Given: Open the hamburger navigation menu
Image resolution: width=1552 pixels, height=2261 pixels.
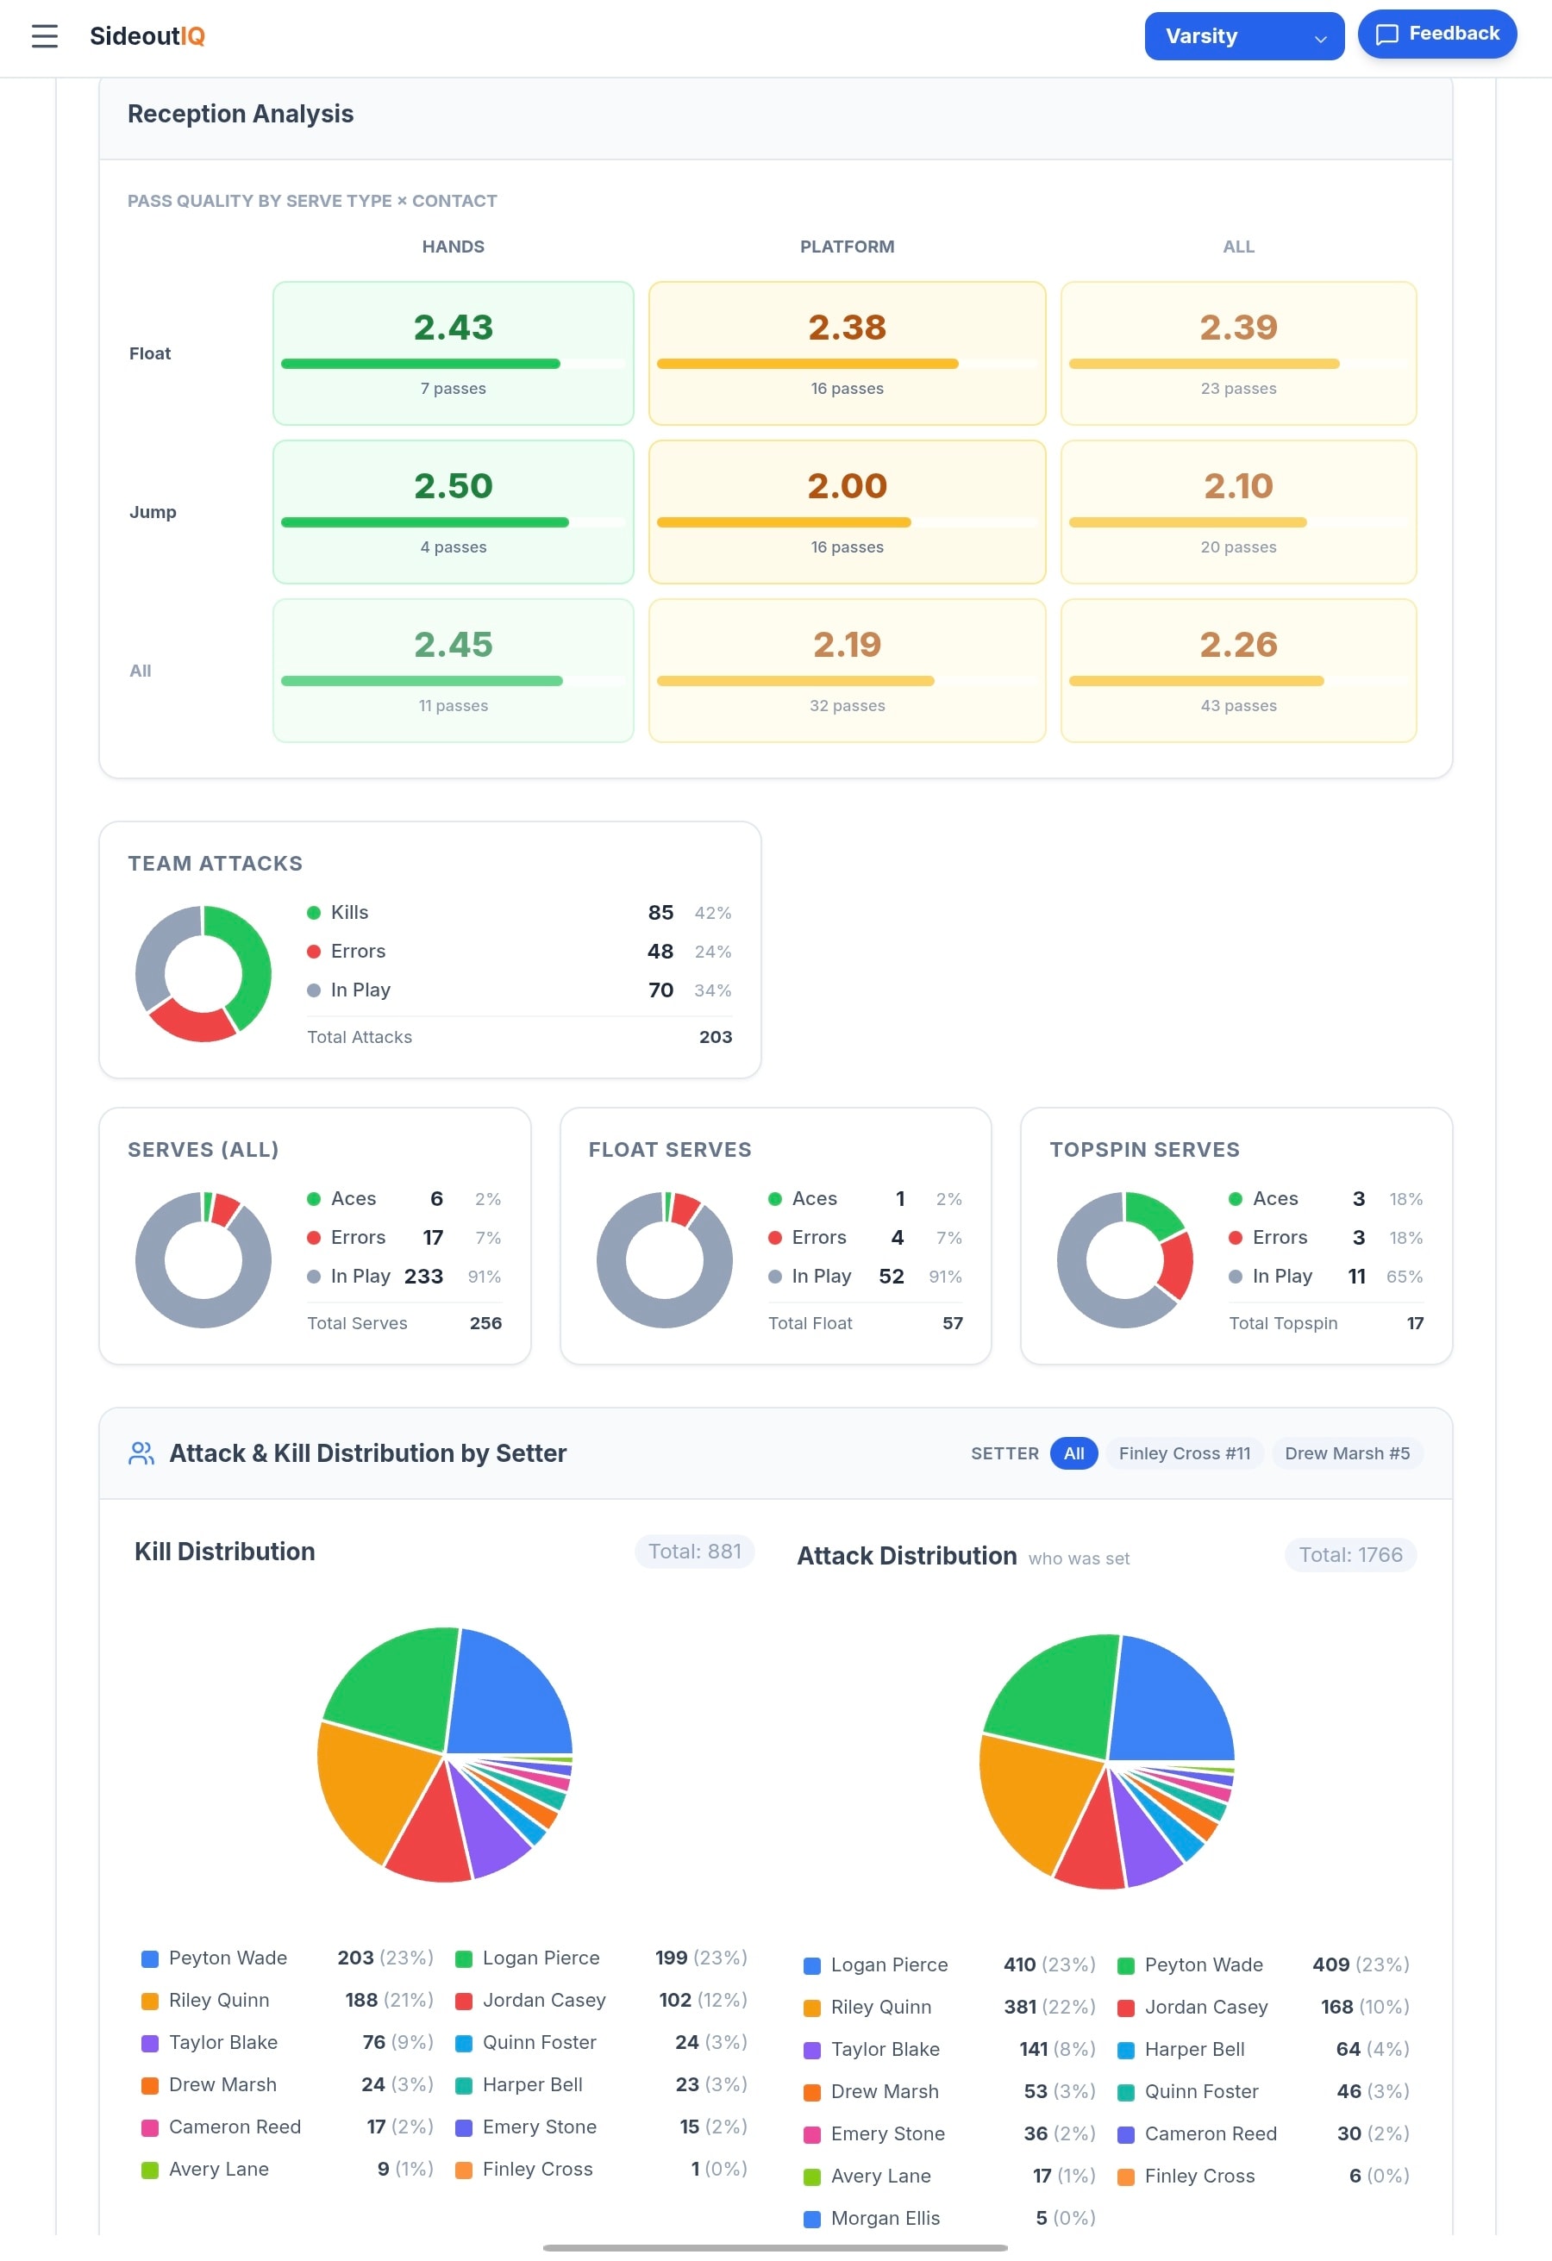Looking at the screenshot, I should pyautogui.click(x=45, y=36).
